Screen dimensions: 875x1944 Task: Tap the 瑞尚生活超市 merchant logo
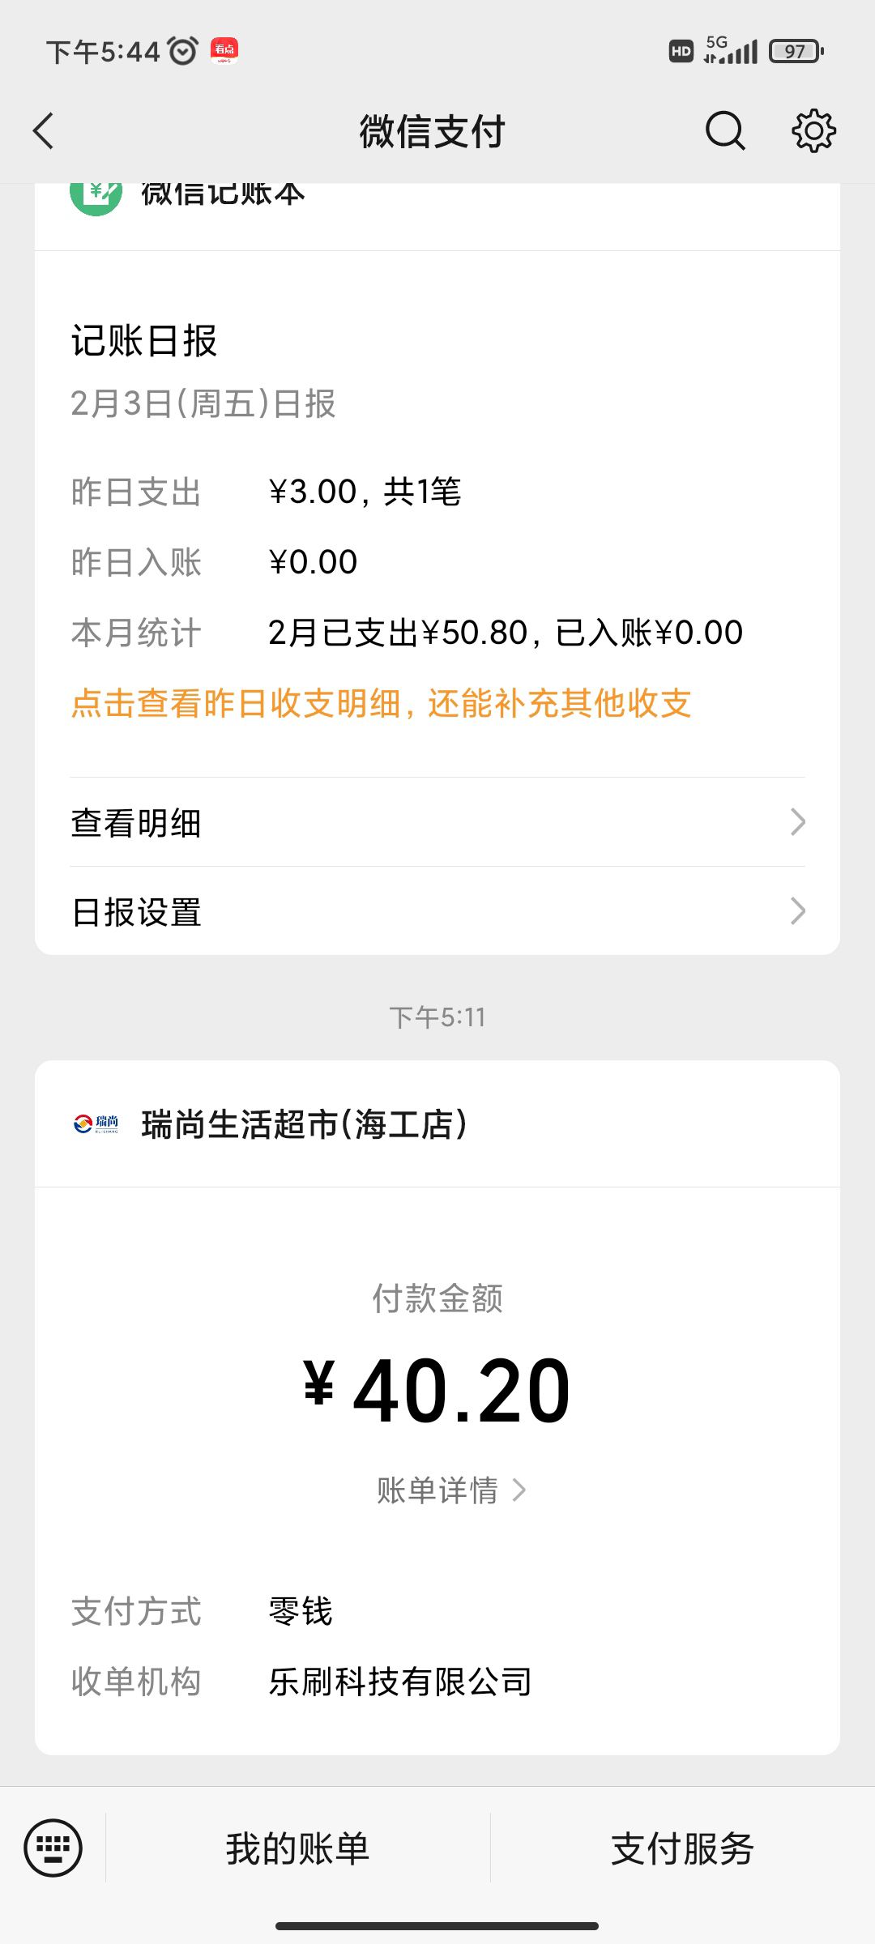click(x=96, y=1123)
